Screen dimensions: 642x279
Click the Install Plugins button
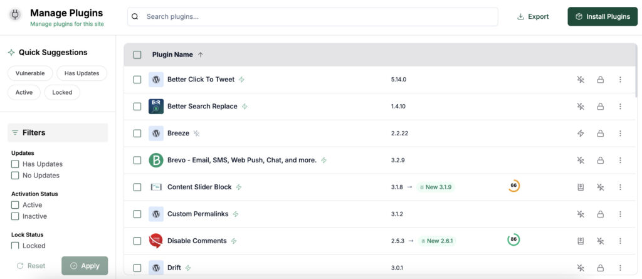click(x=603, y=16)
